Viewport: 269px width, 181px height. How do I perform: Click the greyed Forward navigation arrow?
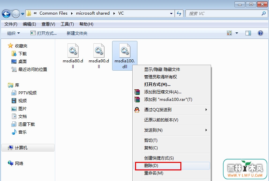point(16,14)
